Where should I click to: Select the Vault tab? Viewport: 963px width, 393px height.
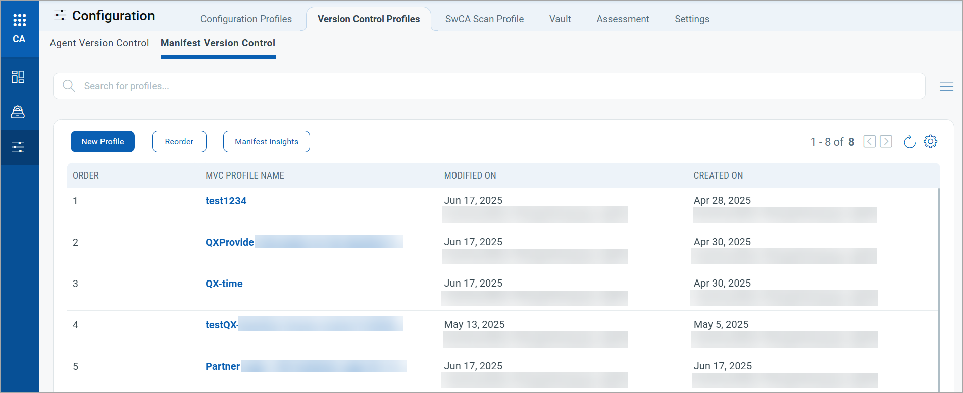[x=560, y=19]
